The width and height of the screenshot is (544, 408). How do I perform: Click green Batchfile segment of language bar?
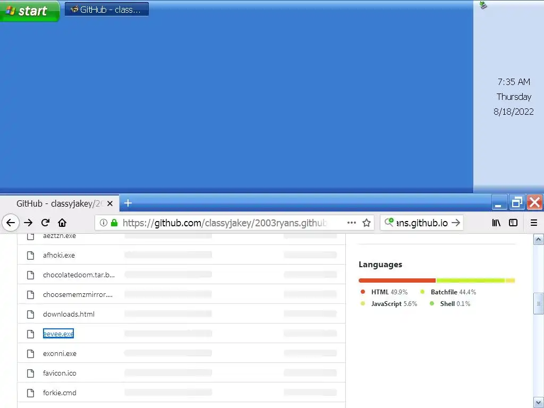coord(471,280)
